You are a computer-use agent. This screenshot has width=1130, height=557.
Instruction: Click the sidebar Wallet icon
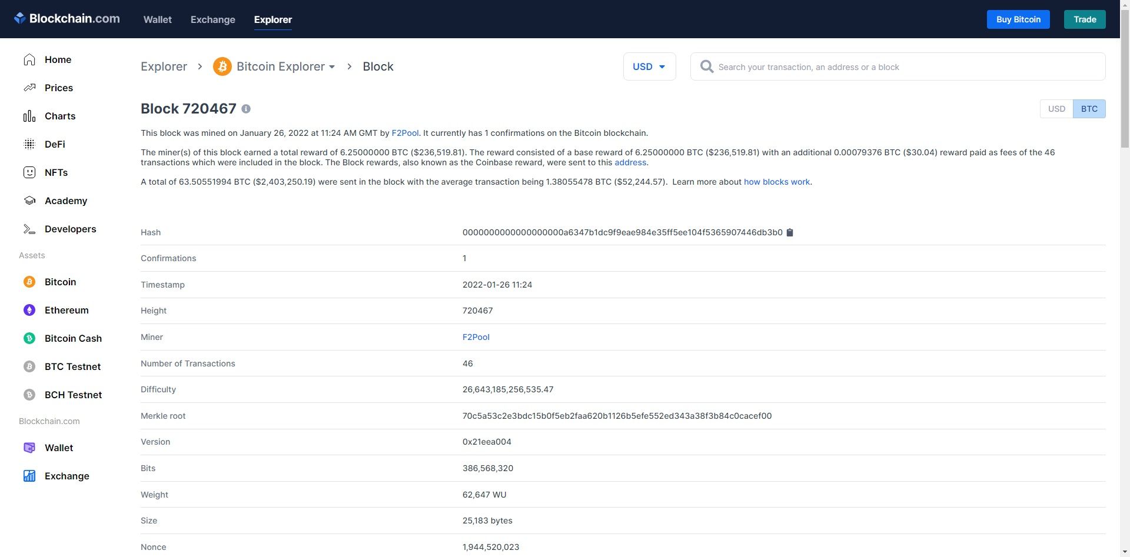29,448
